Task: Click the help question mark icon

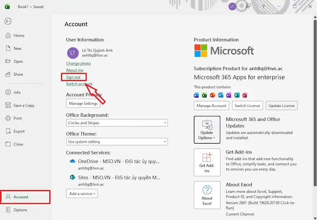Action: coord(264,6)
